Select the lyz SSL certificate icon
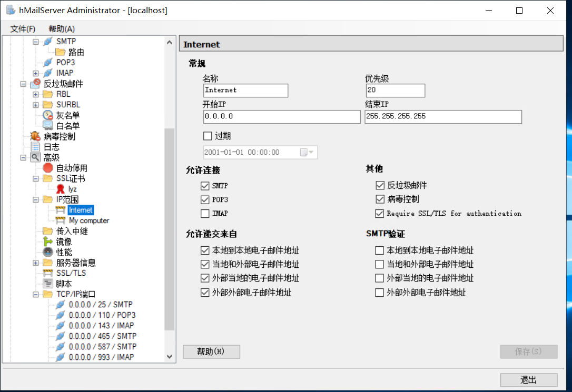This screenshot has height=392, width=572. pos(60,188)
